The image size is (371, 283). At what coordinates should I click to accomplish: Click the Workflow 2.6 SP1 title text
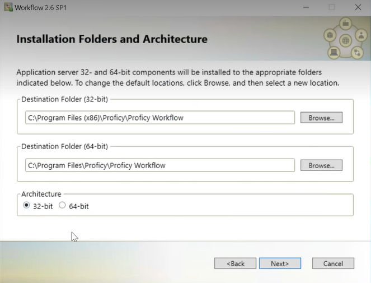click(x=40, y=8)
